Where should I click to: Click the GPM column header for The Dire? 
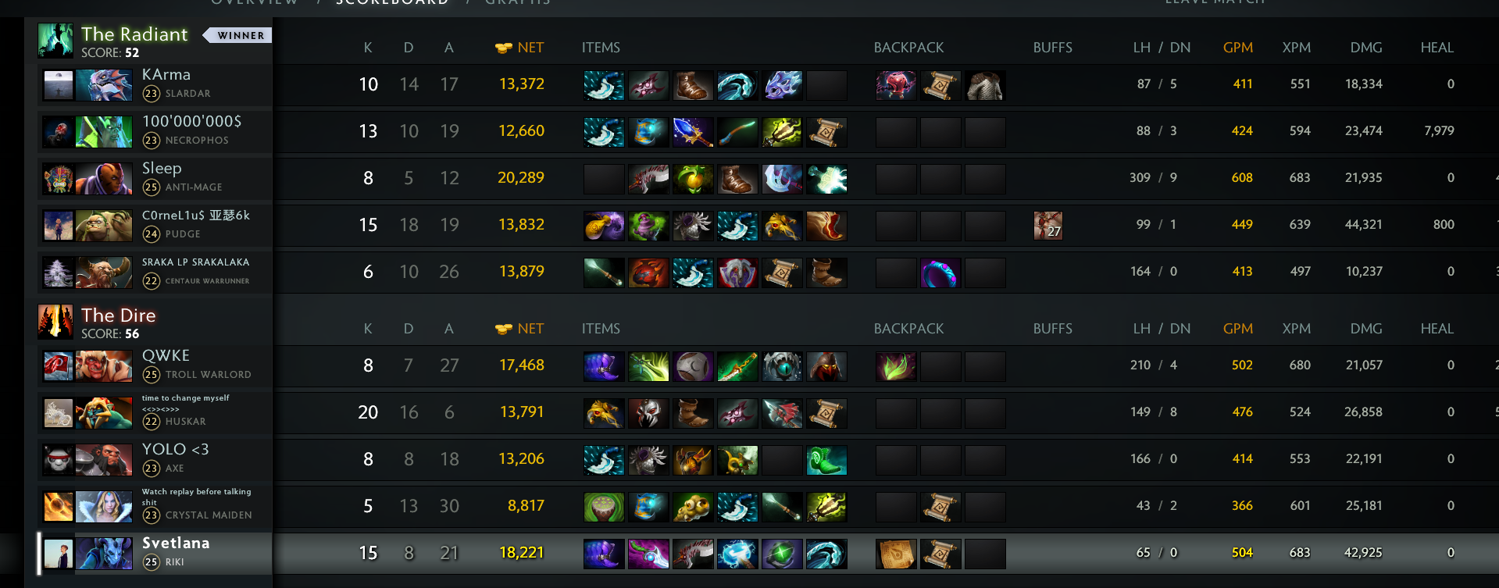(1238, 329)
